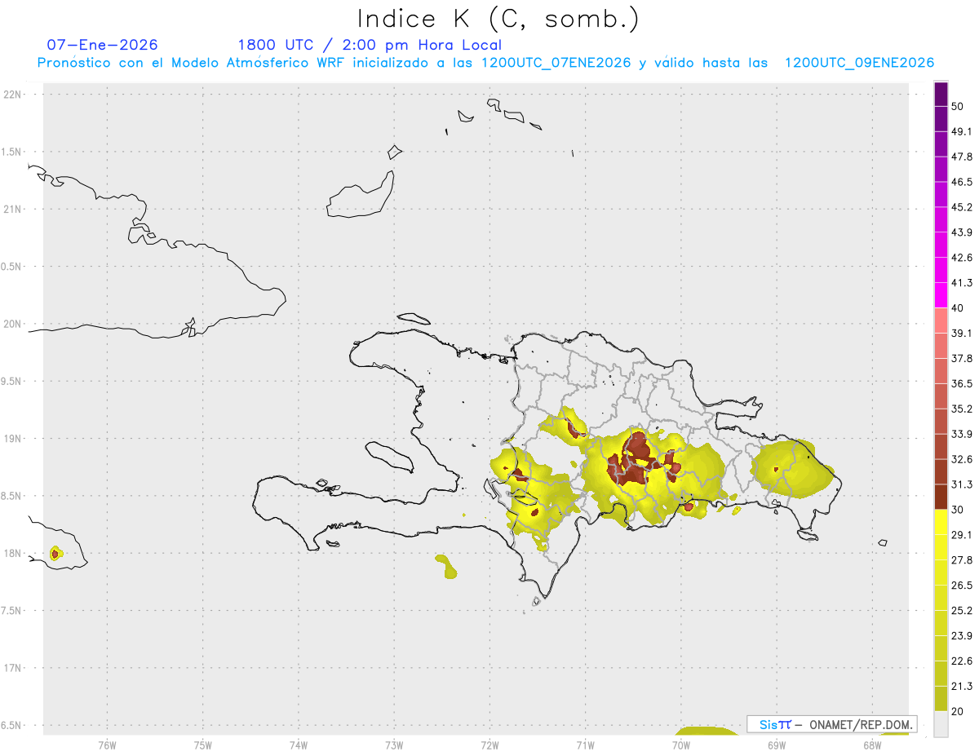Click the "17N" latitude label

(14, 668)
